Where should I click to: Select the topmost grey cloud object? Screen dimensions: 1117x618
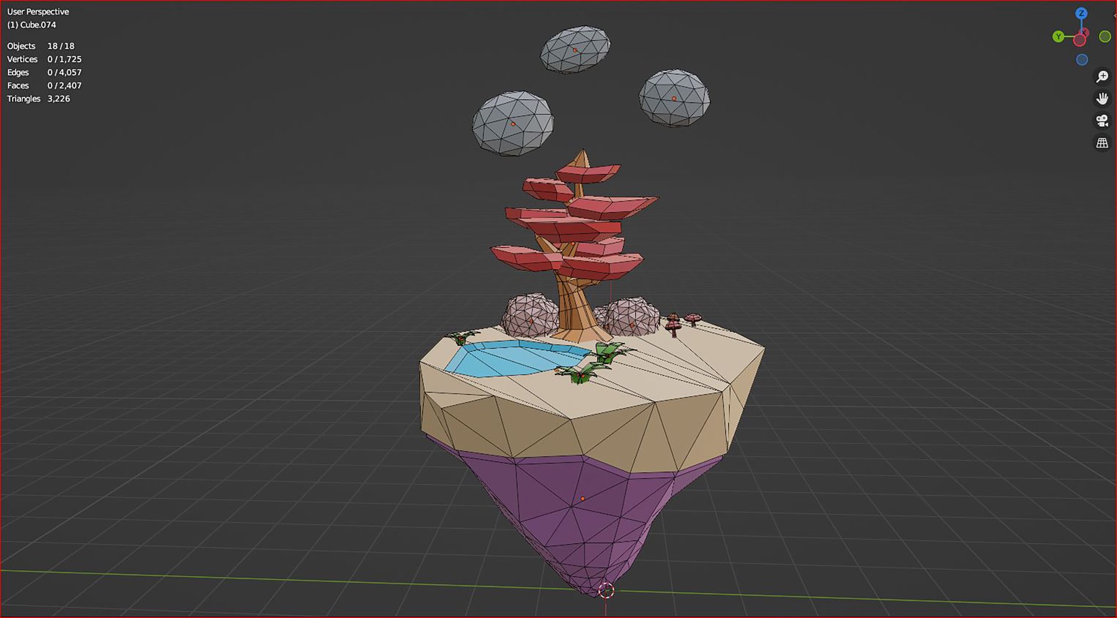coord(575,49)
